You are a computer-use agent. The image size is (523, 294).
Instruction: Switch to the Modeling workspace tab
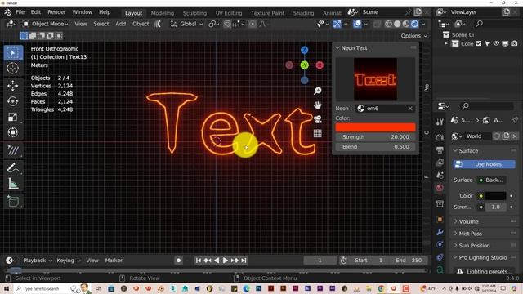(163, 13)
